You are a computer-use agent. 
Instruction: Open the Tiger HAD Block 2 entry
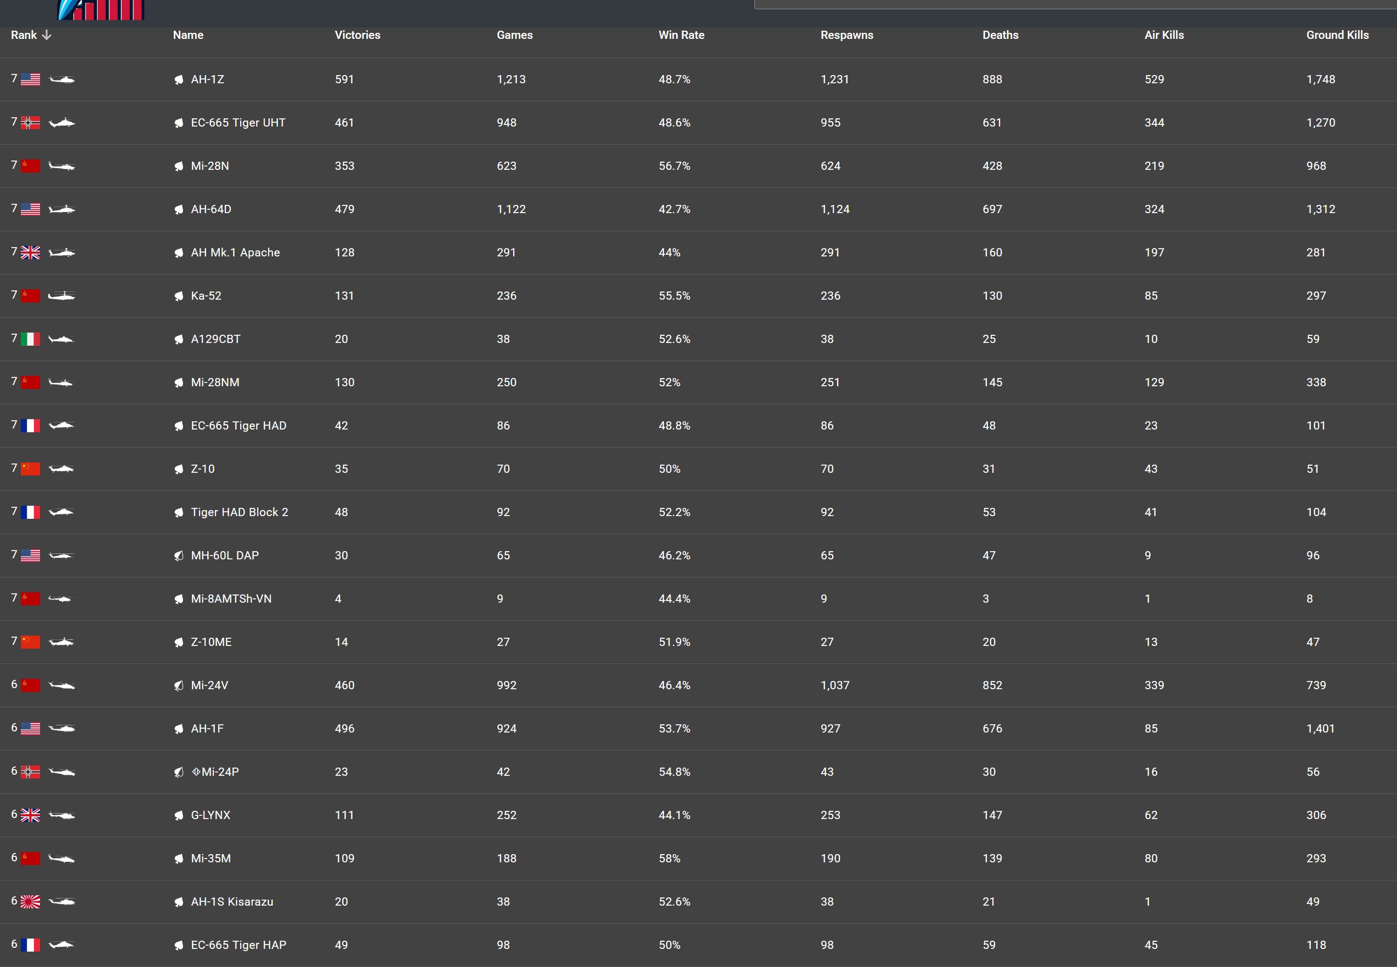pyautogui.click(x=240, y=512)
